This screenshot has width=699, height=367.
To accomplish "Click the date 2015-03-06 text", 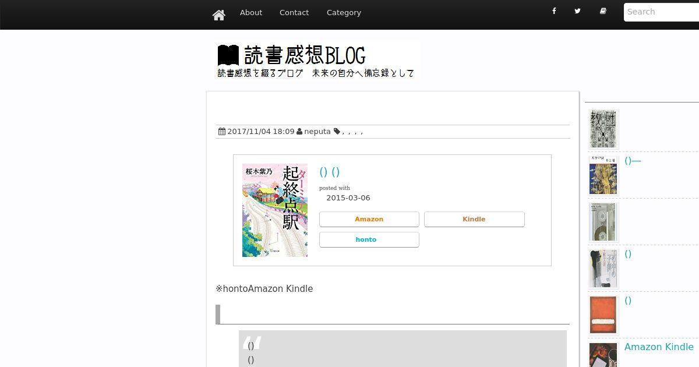I will click(x=348, y=198).
